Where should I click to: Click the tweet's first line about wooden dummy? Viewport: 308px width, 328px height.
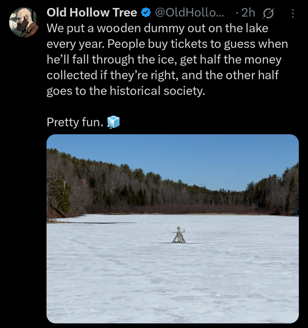pos(157,29)
